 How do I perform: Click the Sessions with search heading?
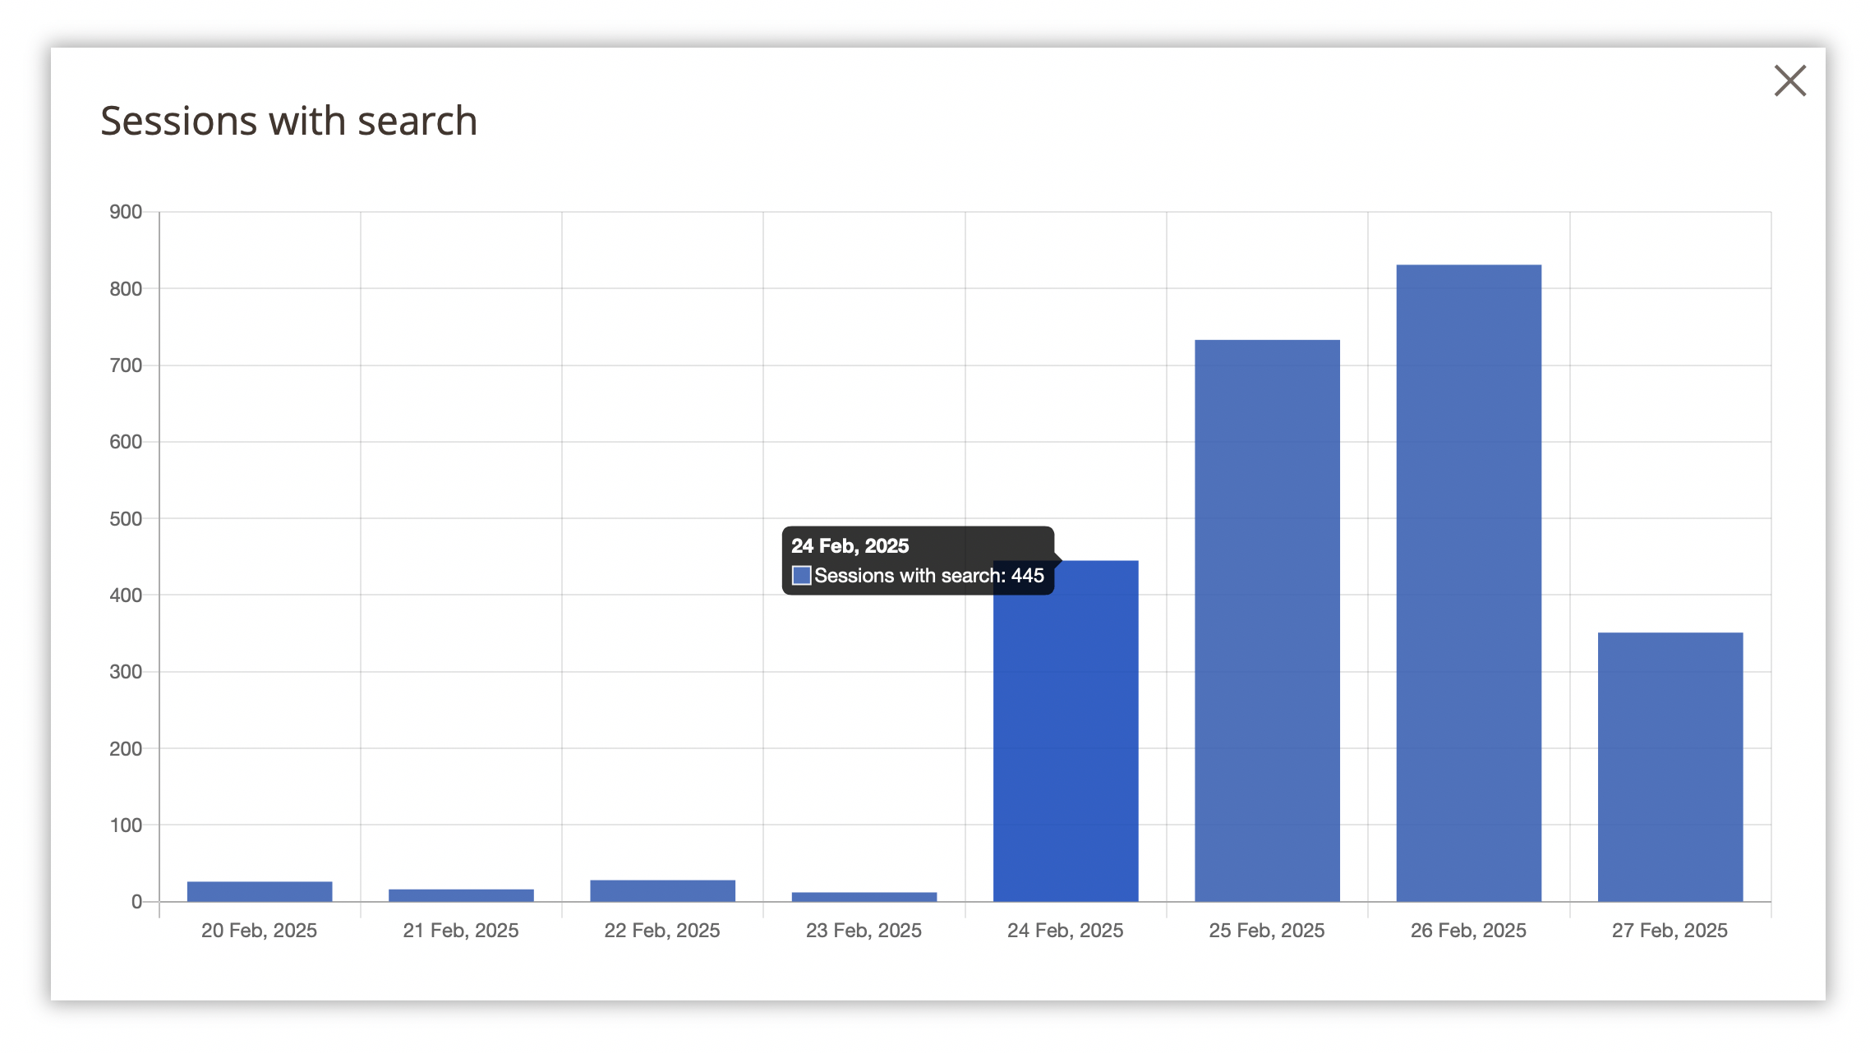(288, 122)
